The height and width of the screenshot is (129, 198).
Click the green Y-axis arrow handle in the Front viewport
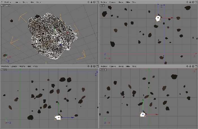point(143,100)
